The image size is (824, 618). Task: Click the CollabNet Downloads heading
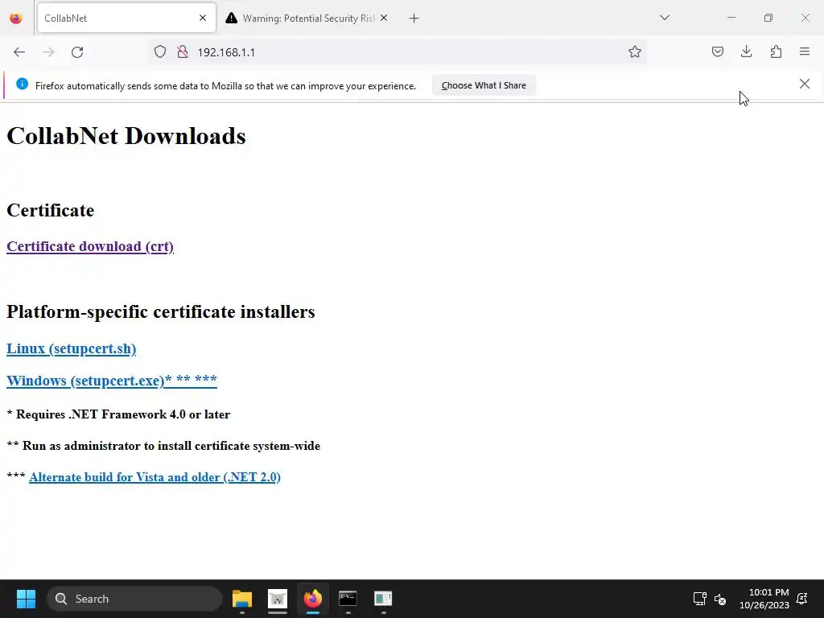point(126,136)
